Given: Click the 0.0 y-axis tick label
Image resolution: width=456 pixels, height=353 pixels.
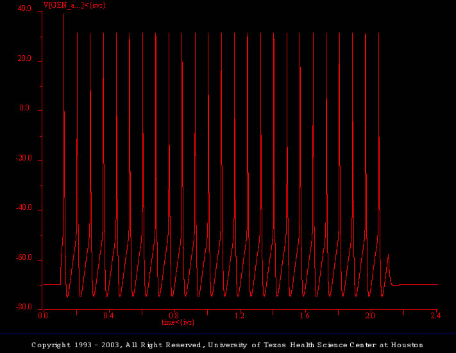Looking at the screenshot, I should (26, 108).
